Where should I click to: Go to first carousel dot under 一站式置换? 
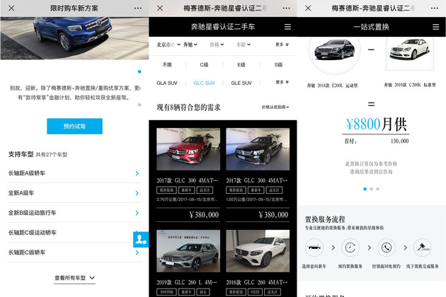tap(365, 189)
